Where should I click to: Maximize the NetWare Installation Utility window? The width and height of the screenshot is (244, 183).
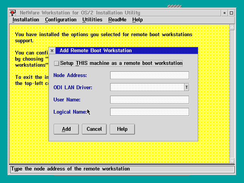tap(231, 13)
